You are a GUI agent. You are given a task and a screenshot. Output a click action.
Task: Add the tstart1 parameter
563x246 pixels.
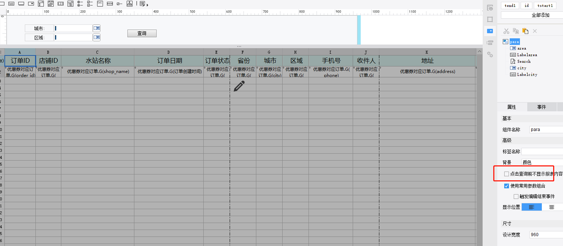[x=545, y=5]
